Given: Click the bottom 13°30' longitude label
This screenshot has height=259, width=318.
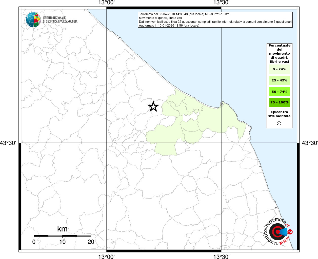Looking at the screenshot, I should (221, 257).
